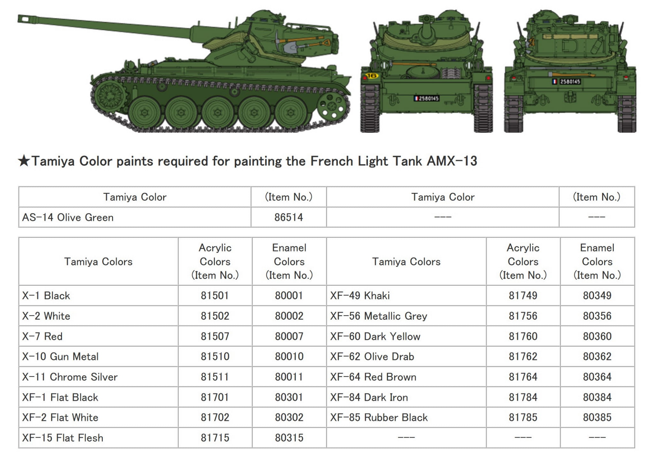Viewport: 654px width, 455px height.
Task: Click the yellow 18 marking on front view
Action: pyautogui.click(x=371, y=76)
